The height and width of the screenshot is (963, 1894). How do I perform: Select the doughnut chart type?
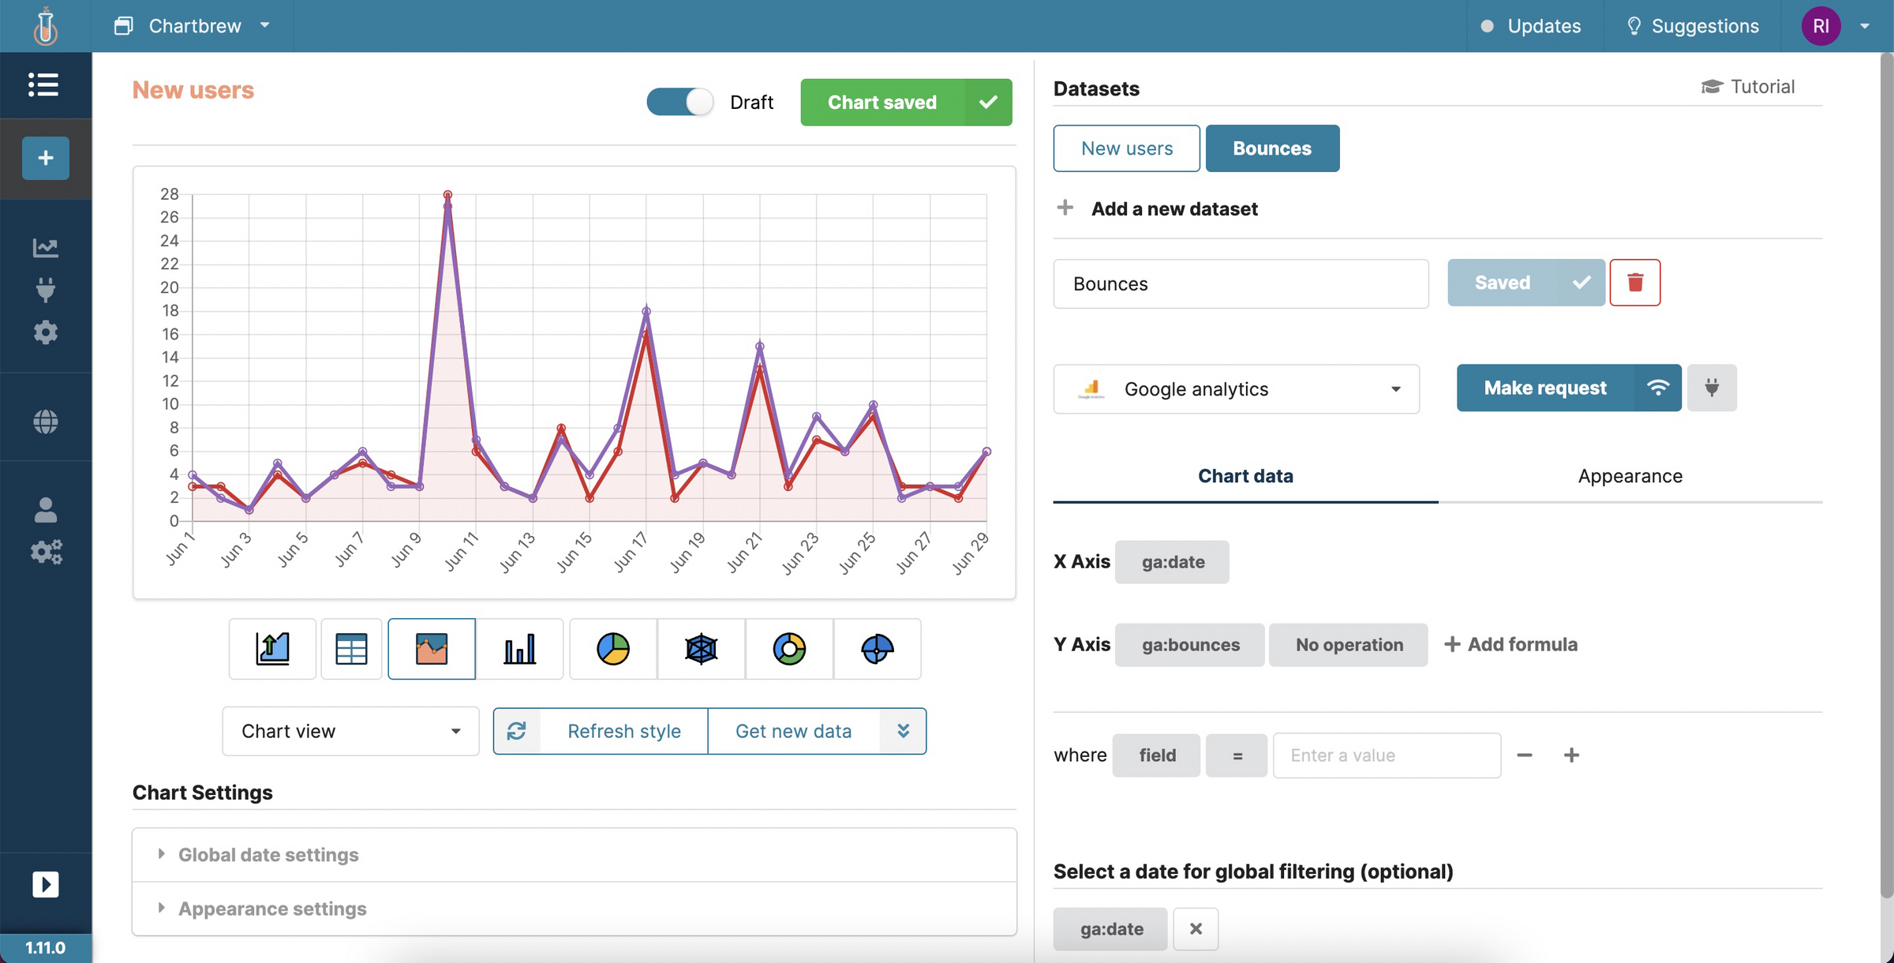coord(789,649)
